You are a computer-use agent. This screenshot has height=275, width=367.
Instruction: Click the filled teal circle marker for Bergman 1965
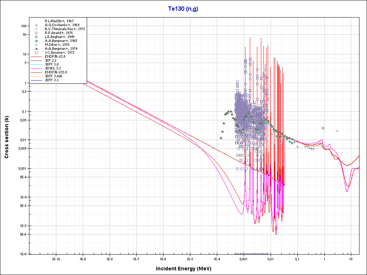point(37,41)
